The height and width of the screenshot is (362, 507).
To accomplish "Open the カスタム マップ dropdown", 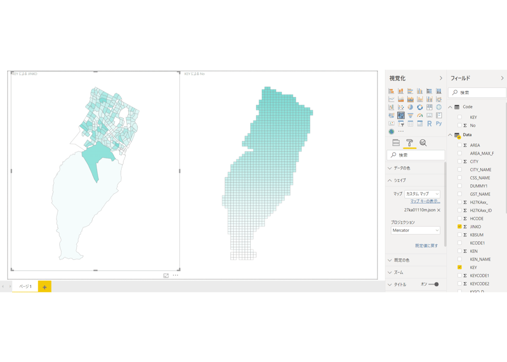I will (422, 194).
